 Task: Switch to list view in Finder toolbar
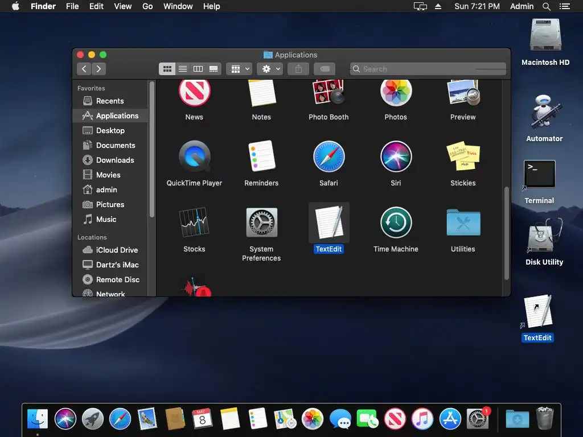click(x=183, y=69)
